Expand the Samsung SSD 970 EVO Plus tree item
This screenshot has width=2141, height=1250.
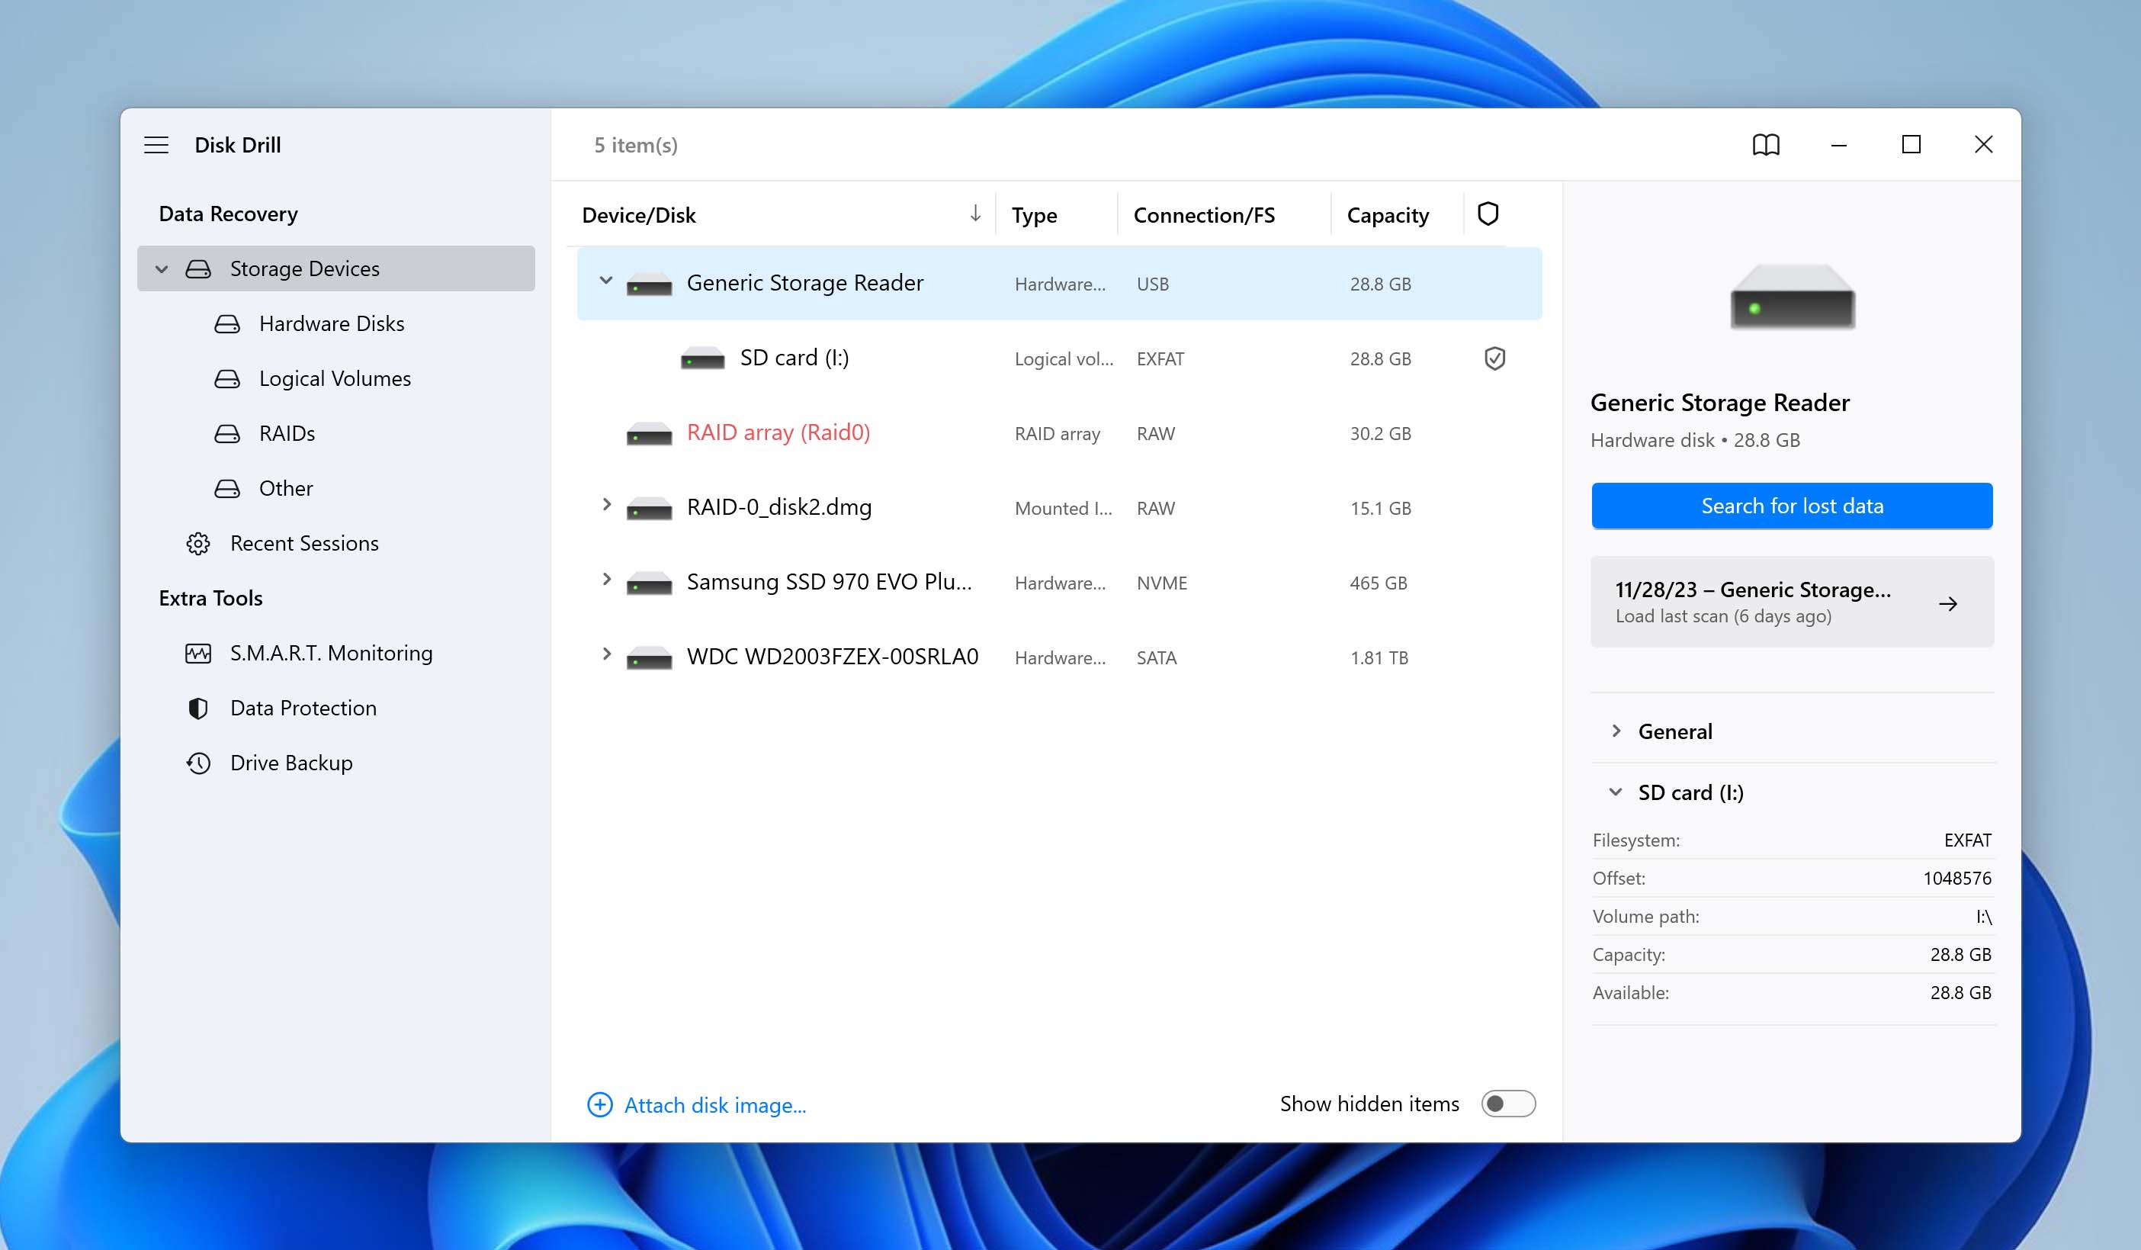pyautogui.click(x=605, y=582)
